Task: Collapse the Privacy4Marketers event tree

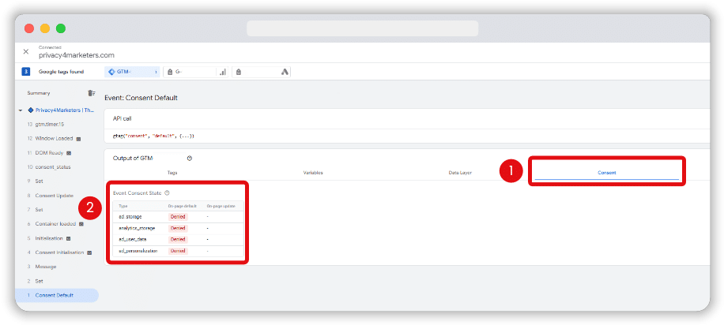Action: pos(21,110)
